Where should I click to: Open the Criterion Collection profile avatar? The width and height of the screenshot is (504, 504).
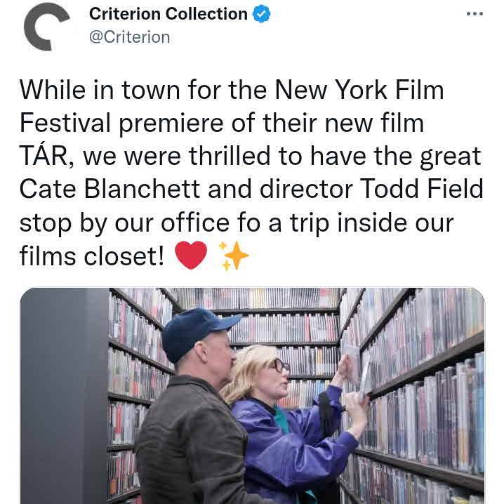pyautogui.click(x=46, y=27)
